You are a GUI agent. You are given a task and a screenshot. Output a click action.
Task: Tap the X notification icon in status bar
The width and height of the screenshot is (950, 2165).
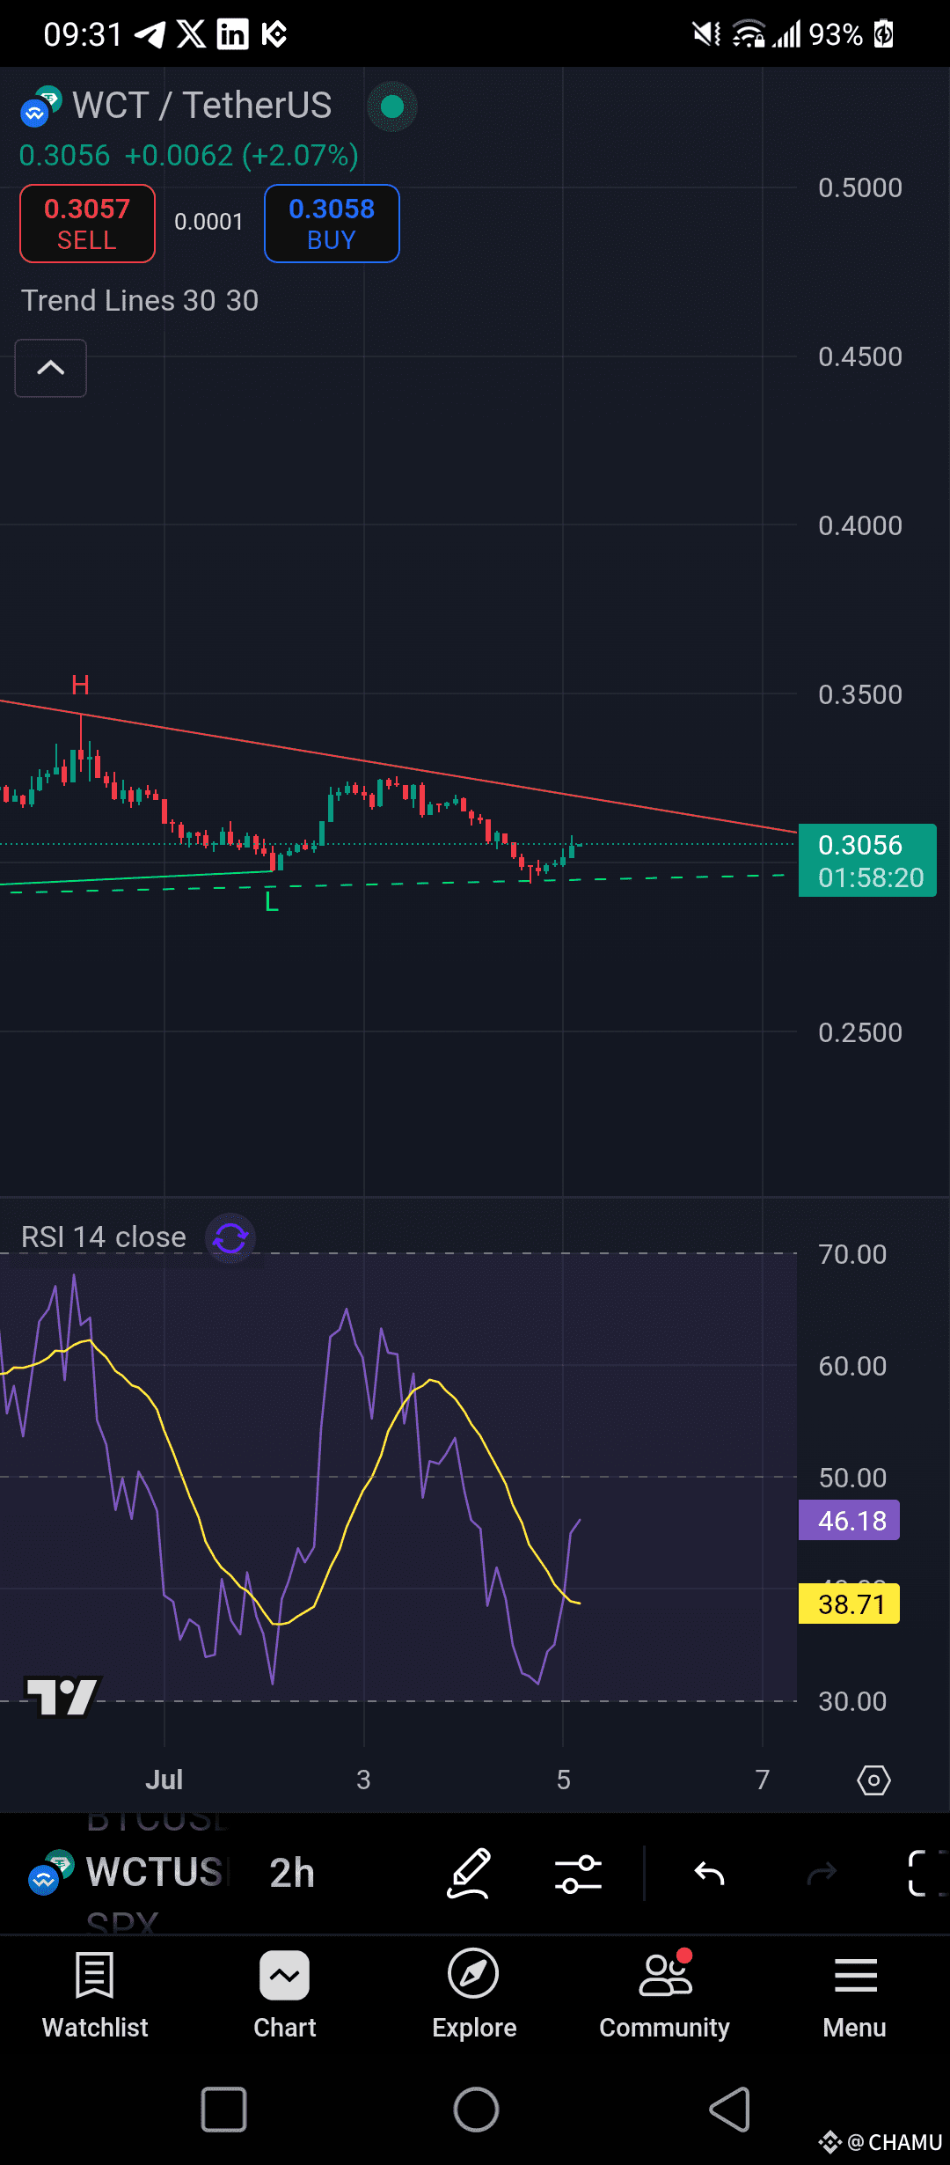click(191, 34)
